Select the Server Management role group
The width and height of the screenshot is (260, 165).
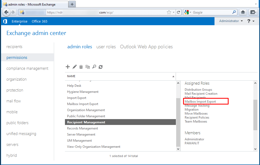coord(120,134)
